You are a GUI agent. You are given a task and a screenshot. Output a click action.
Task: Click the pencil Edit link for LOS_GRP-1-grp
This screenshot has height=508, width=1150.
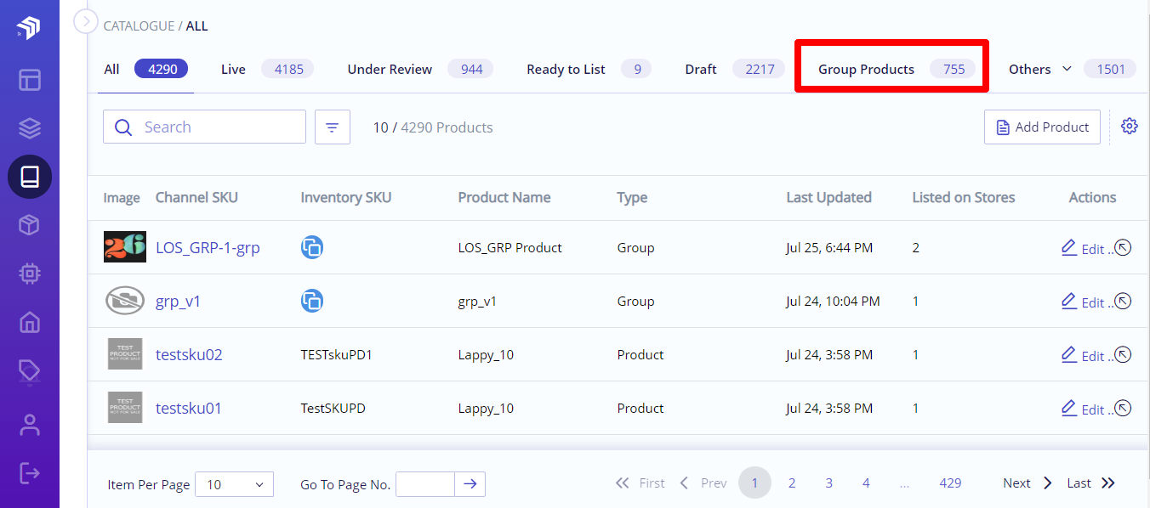coord(1083,248)
